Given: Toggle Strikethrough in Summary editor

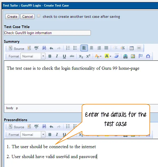Looking at the screenshot, I should coord(72,56).
